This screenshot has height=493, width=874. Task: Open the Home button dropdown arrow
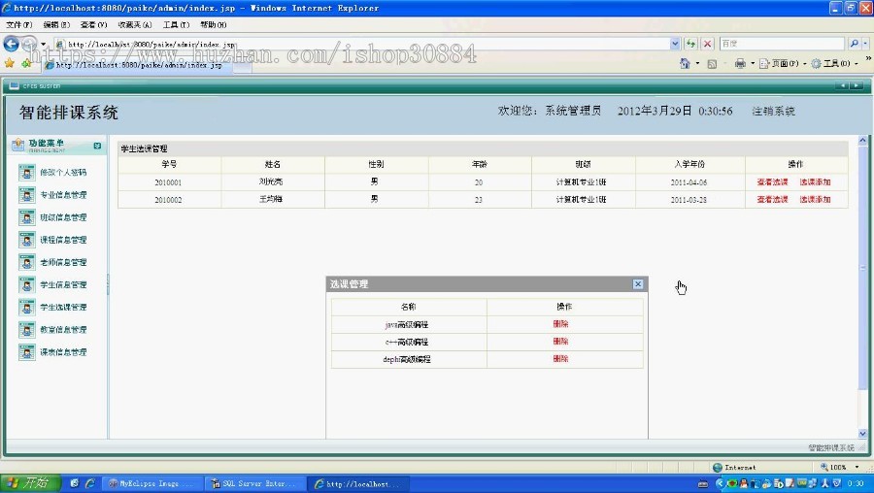coord(697,63)
